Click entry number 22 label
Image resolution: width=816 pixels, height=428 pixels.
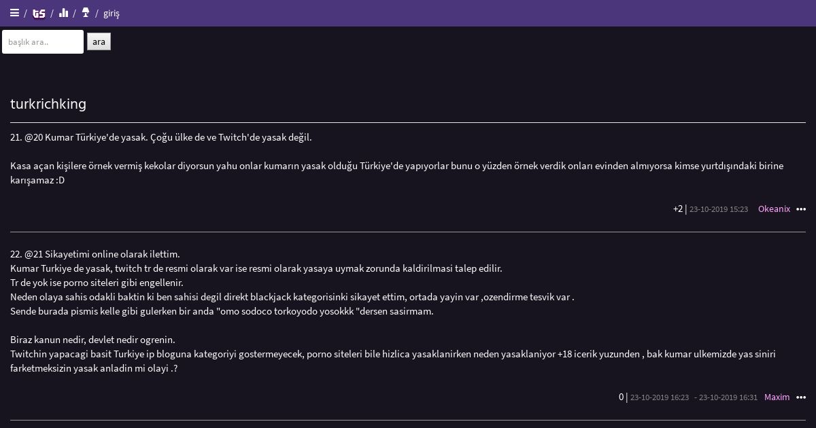tap(16, 254)
